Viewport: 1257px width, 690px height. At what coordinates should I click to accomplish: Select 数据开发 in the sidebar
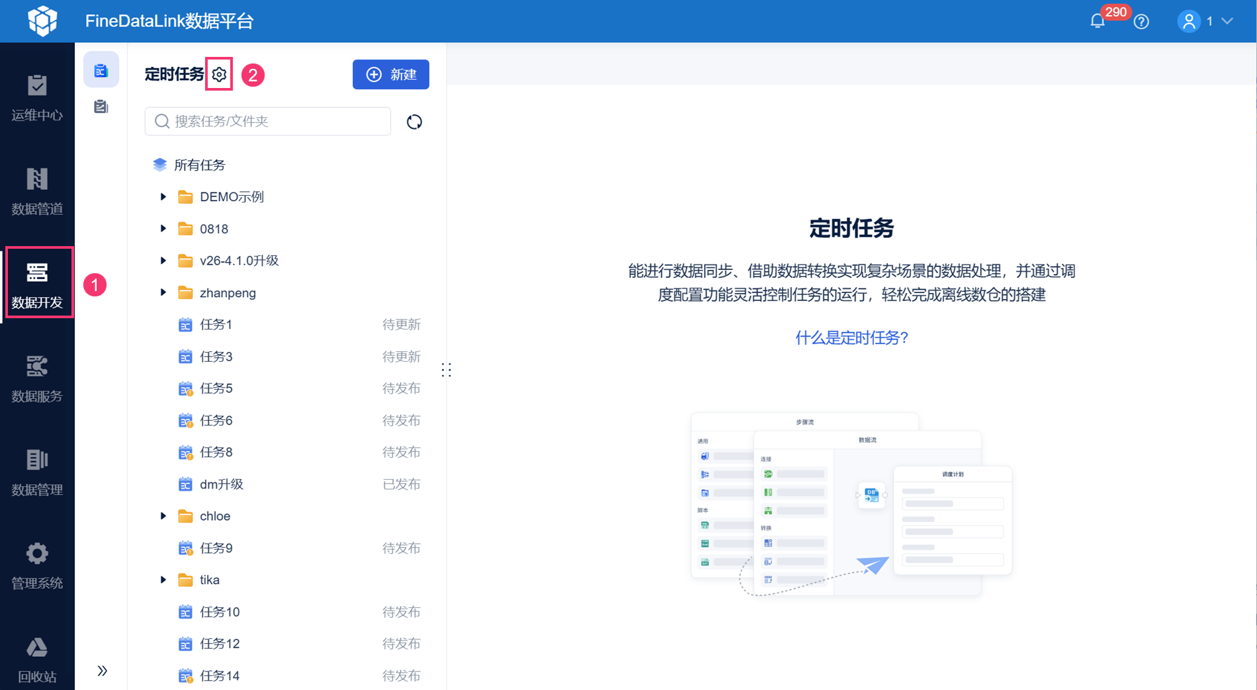tap(37, 284)
